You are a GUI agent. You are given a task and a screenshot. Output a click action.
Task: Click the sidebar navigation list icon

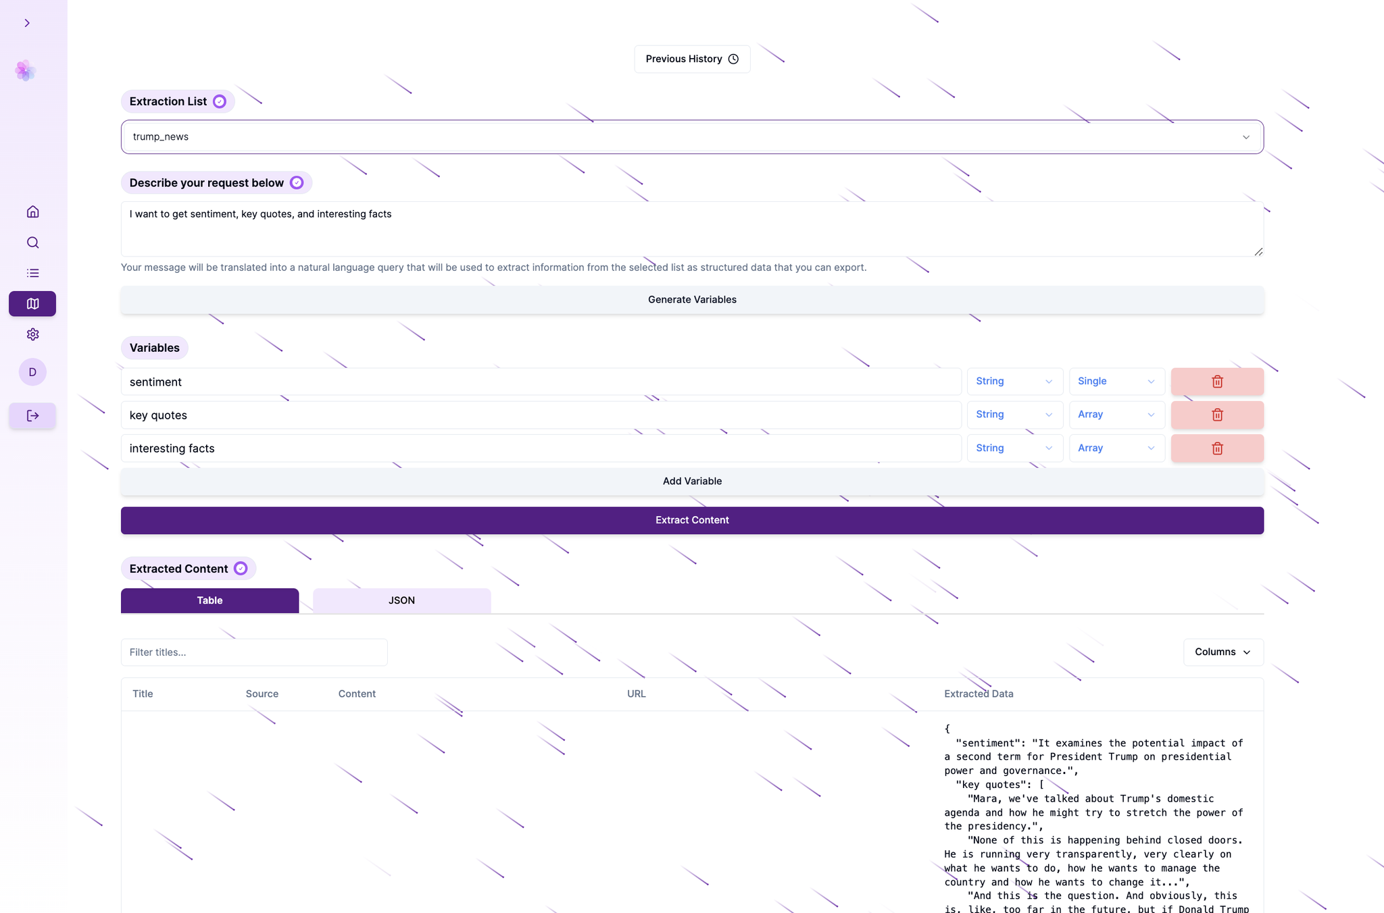coord(32,273)
